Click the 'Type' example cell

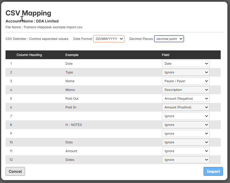69,72
